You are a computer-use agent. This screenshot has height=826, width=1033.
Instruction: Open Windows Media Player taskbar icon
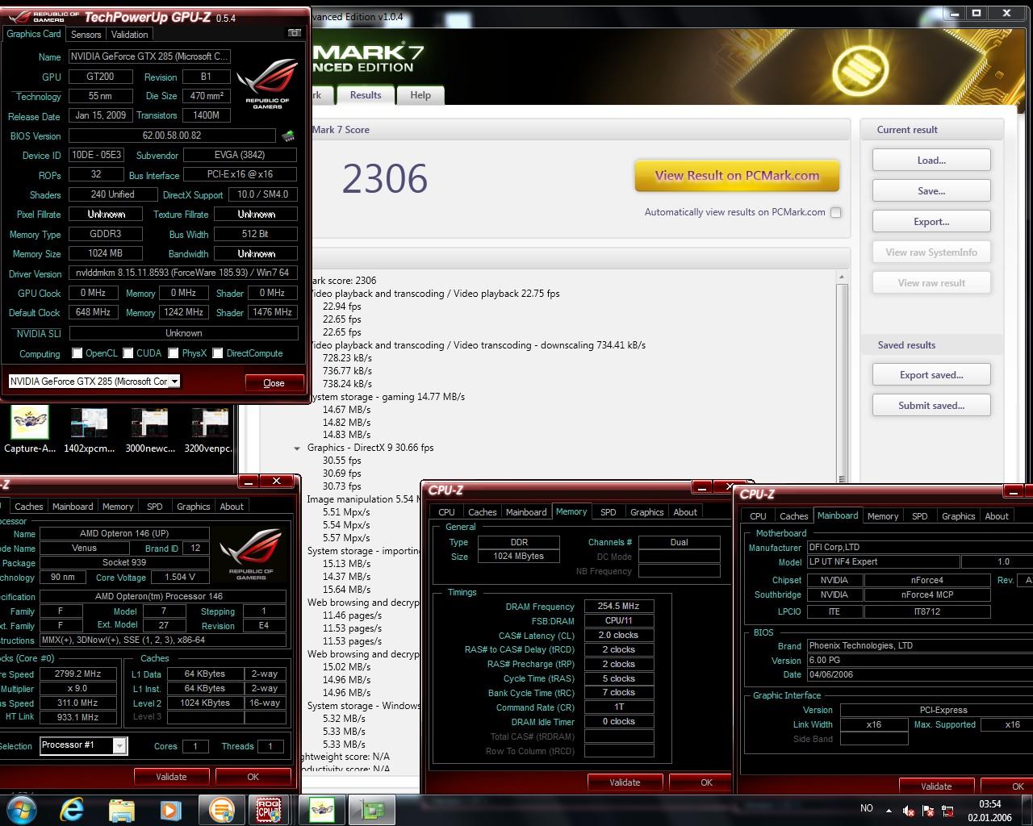[170, 809]
